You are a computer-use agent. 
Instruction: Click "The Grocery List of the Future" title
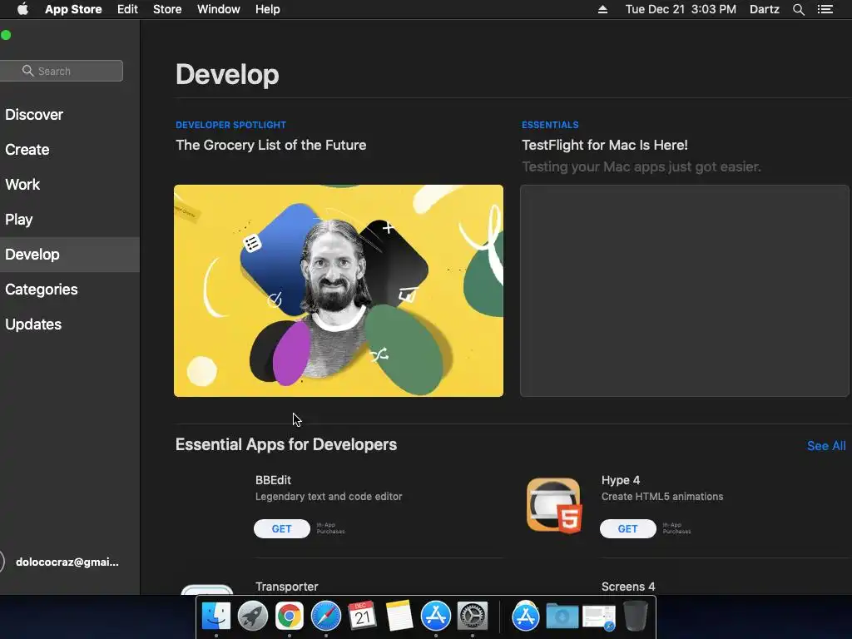click(270, 145)
